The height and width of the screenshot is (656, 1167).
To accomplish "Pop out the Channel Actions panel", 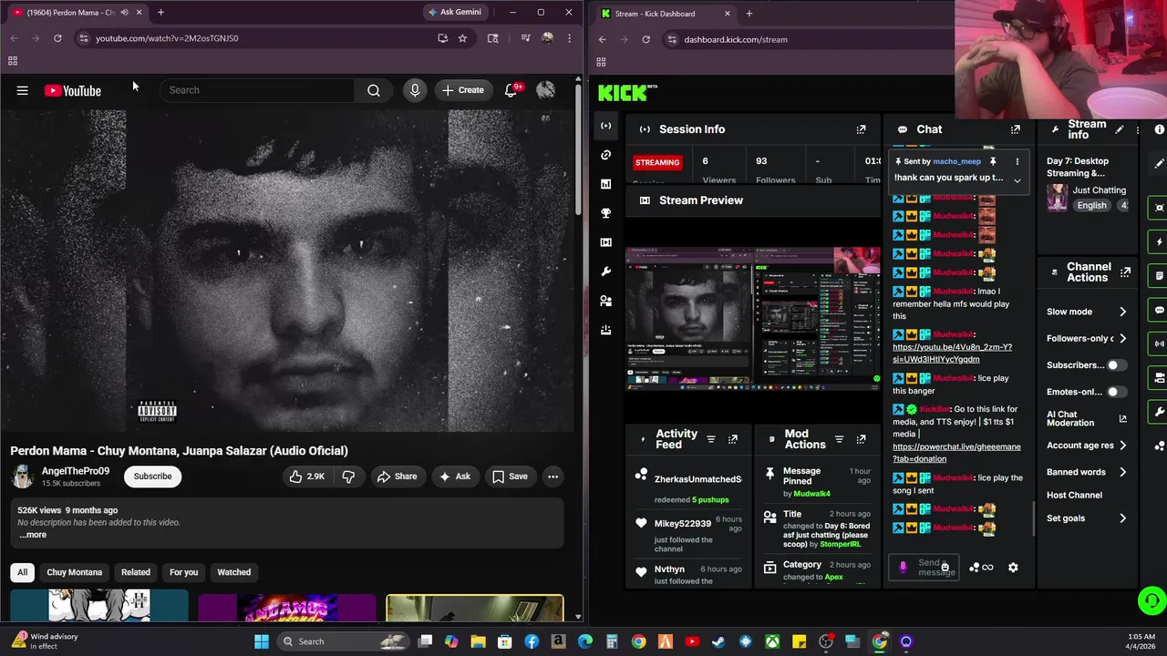I will (1125, 272).
